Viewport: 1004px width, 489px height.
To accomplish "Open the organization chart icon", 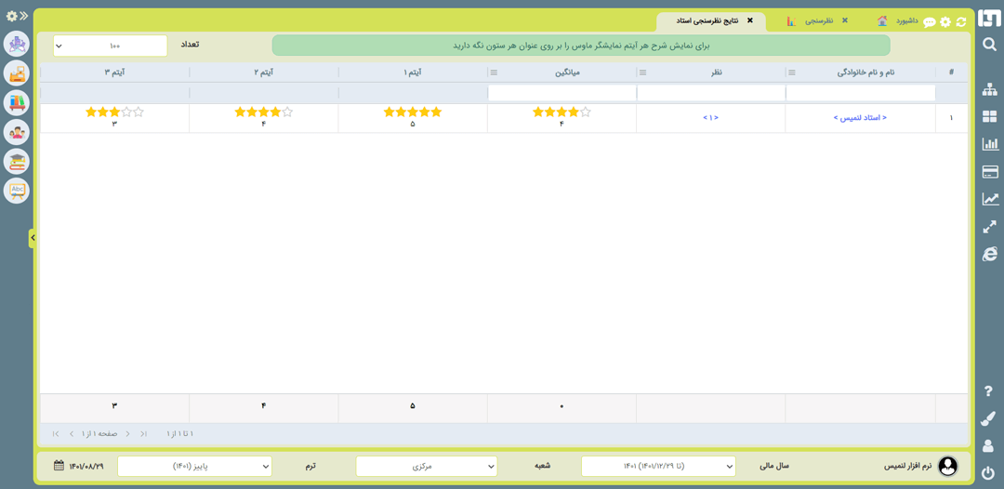I will [x=990, y=90].
